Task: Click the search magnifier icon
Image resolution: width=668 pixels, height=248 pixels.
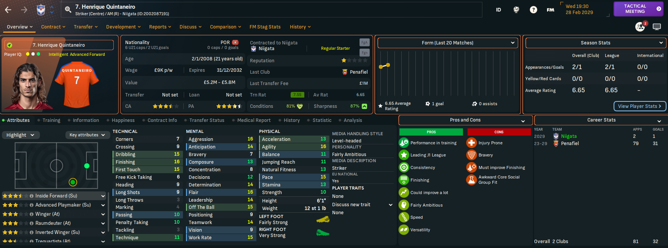Action: pos(68,9)
